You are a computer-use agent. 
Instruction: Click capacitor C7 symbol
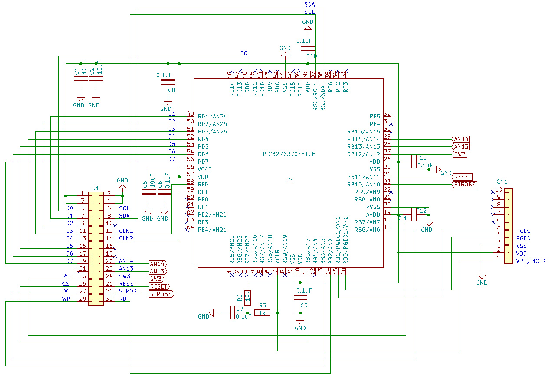[x=232, y=312]
